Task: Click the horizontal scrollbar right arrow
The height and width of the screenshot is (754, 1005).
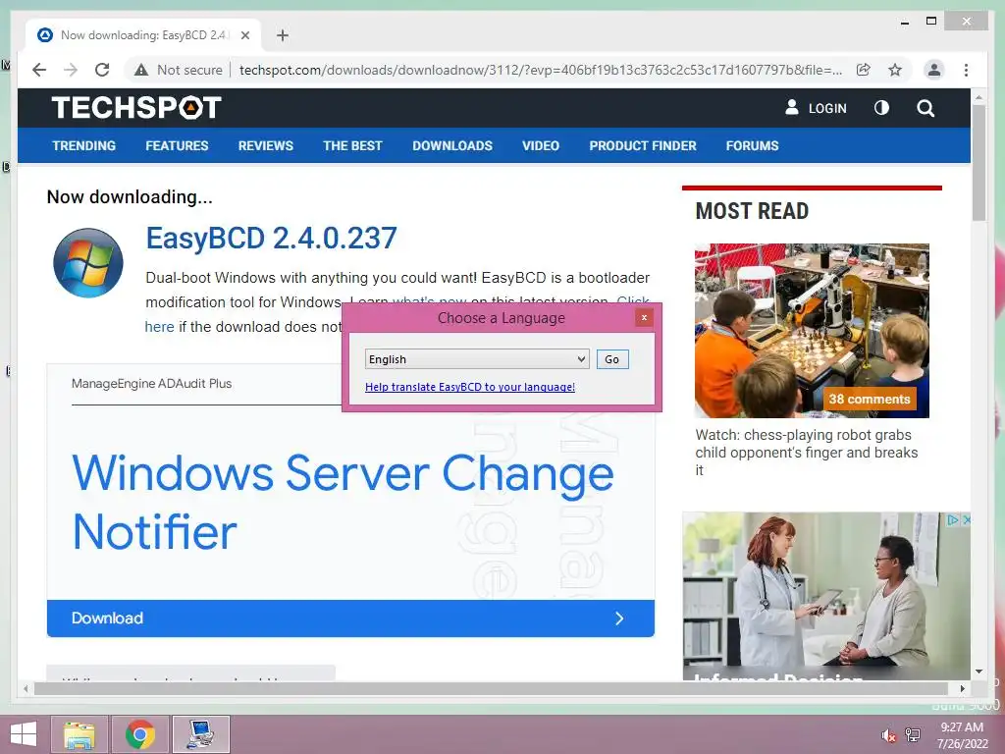Action: click(x=962, y=688)
